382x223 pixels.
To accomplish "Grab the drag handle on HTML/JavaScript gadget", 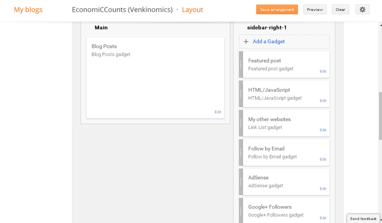I will pos(241,94).
